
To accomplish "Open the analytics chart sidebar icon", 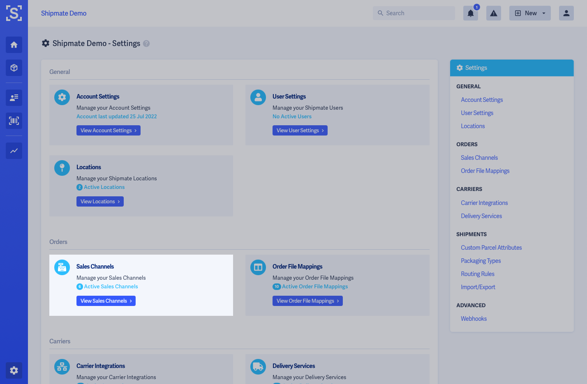I will click(x=14, y=151).
